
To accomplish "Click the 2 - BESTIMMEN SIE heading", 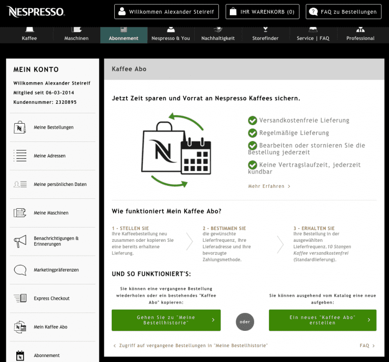I will pos(224,228).
